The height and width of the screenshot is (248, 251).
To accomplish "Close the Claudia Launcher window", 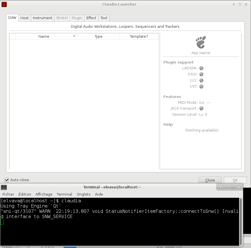I will pyautogui.click(x=246, y=4).
